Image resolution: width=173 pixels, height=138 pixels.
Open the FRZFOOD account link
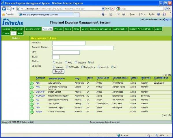coord(40,96)
